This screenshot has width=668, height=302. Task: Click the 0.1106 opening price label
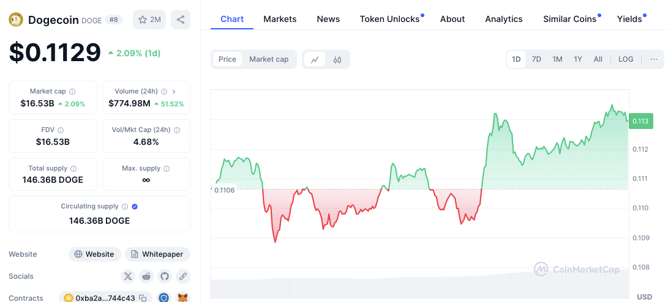[225, 190]
